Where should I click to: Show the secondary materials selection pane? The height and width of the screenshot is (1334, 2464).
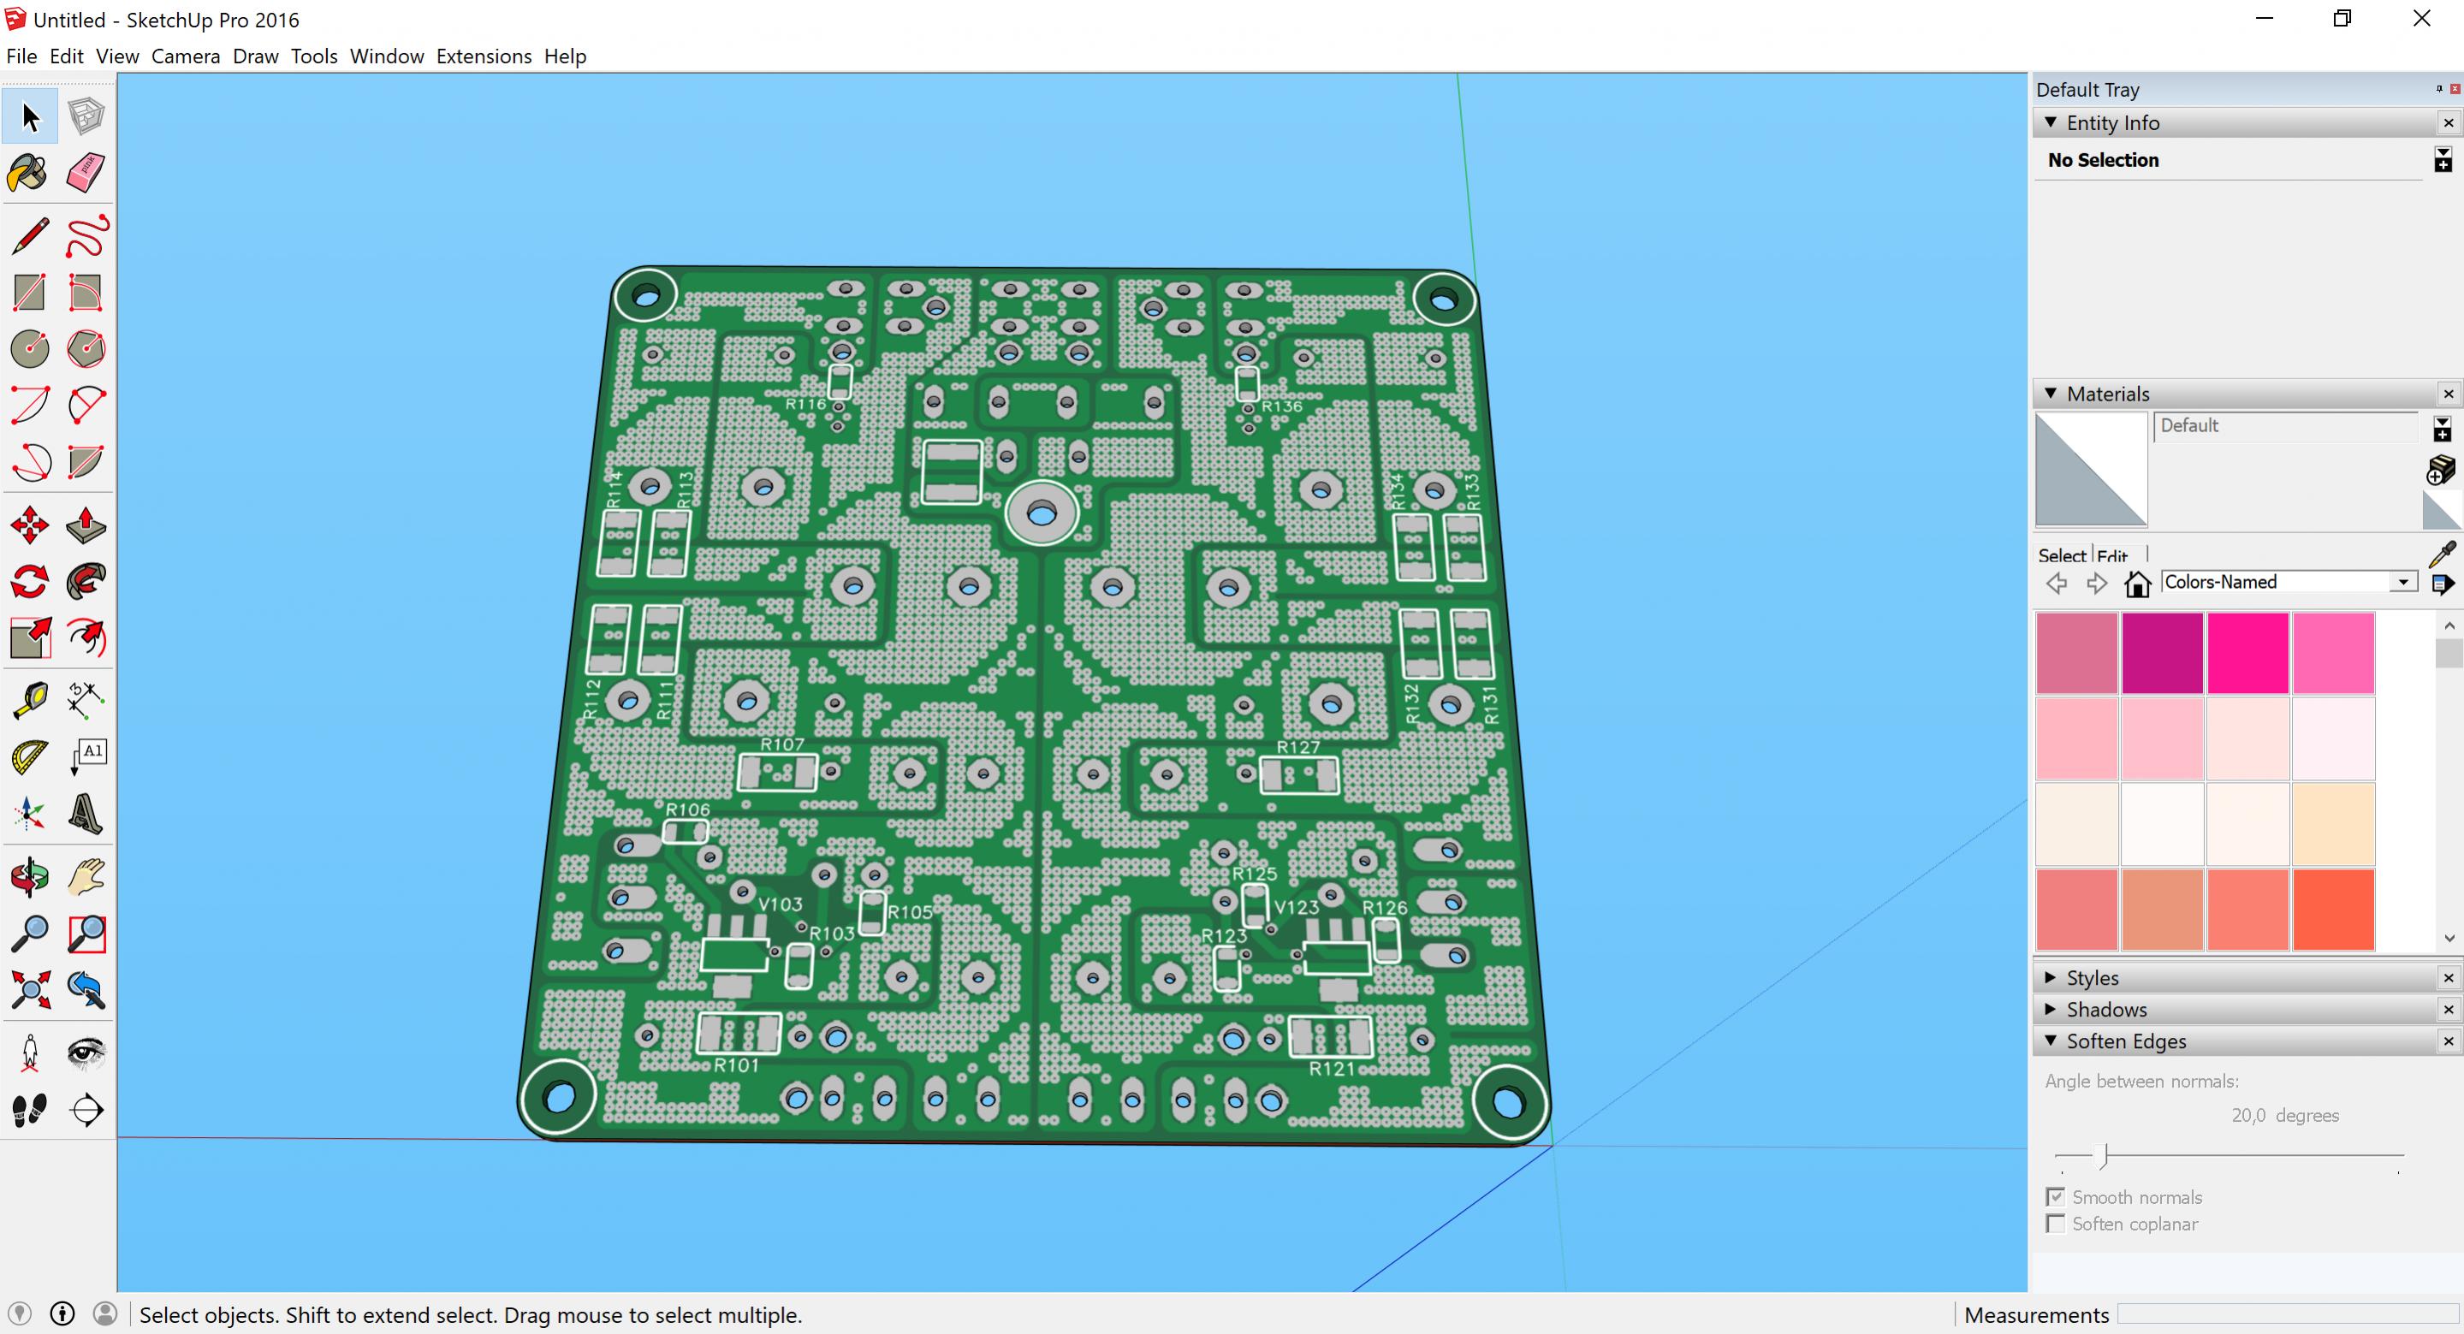pyautogui.click(x=2443, y=428)
